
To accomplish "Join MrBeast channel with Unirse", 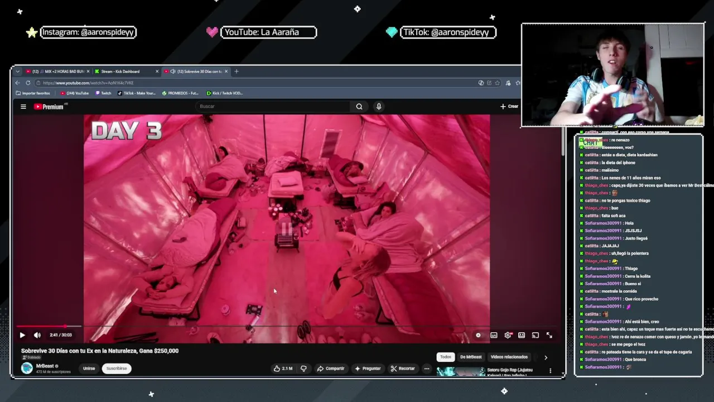I will click(x=89, y=368).
